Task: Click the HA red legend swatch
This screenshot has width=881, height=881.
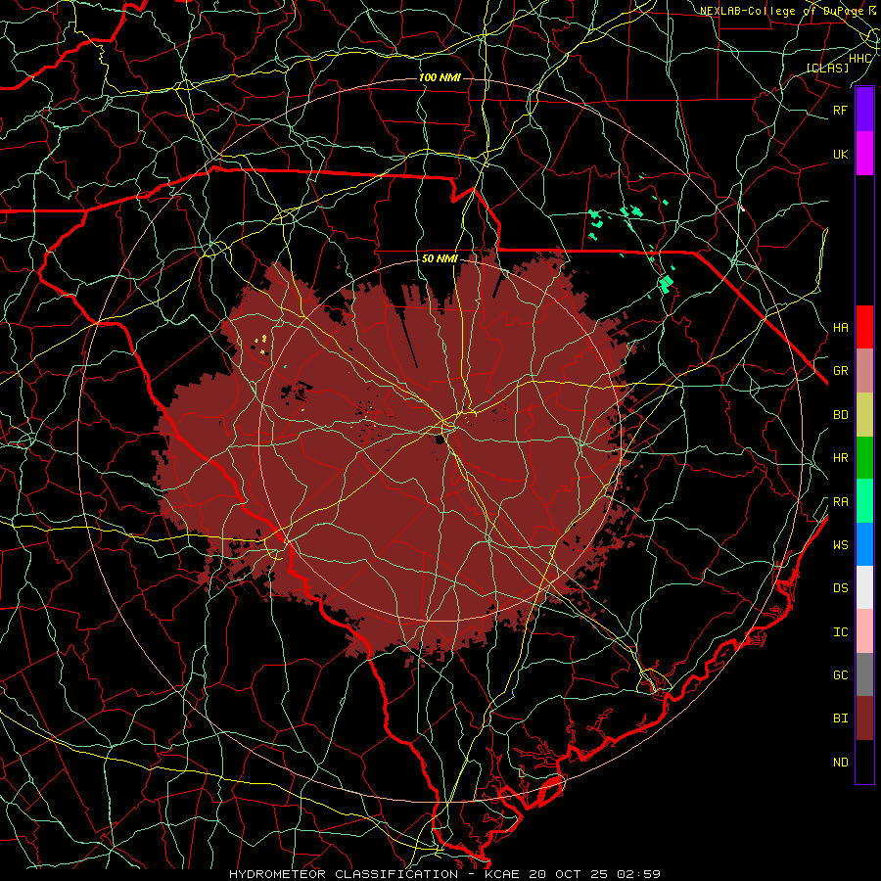Action: [x=864, y=327]
